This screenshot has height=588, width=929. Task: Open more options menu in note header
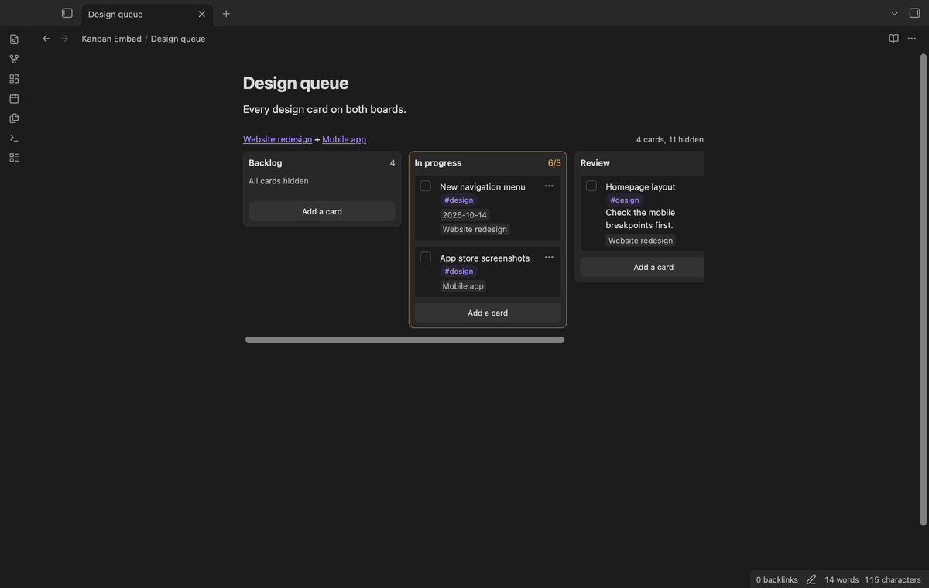point(912,39)
